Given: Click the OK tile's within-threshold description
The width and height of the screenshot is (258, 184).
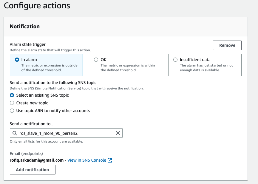Looking at the screenshot, I should (x=128, y=68).
